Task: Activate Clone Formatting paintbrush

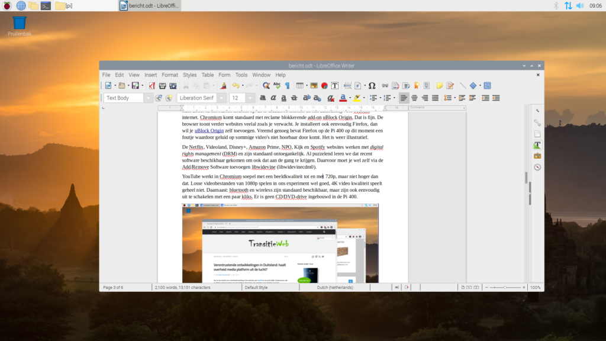Action: [223, 85]
